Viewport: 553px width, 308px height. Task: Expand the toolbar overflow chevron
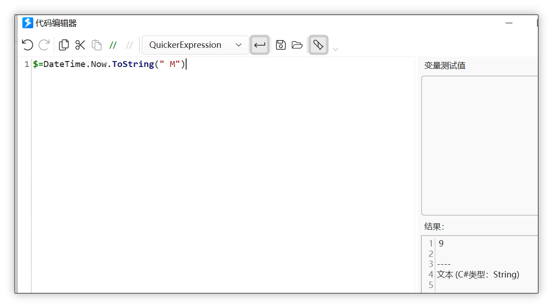(x=336, y=49)
